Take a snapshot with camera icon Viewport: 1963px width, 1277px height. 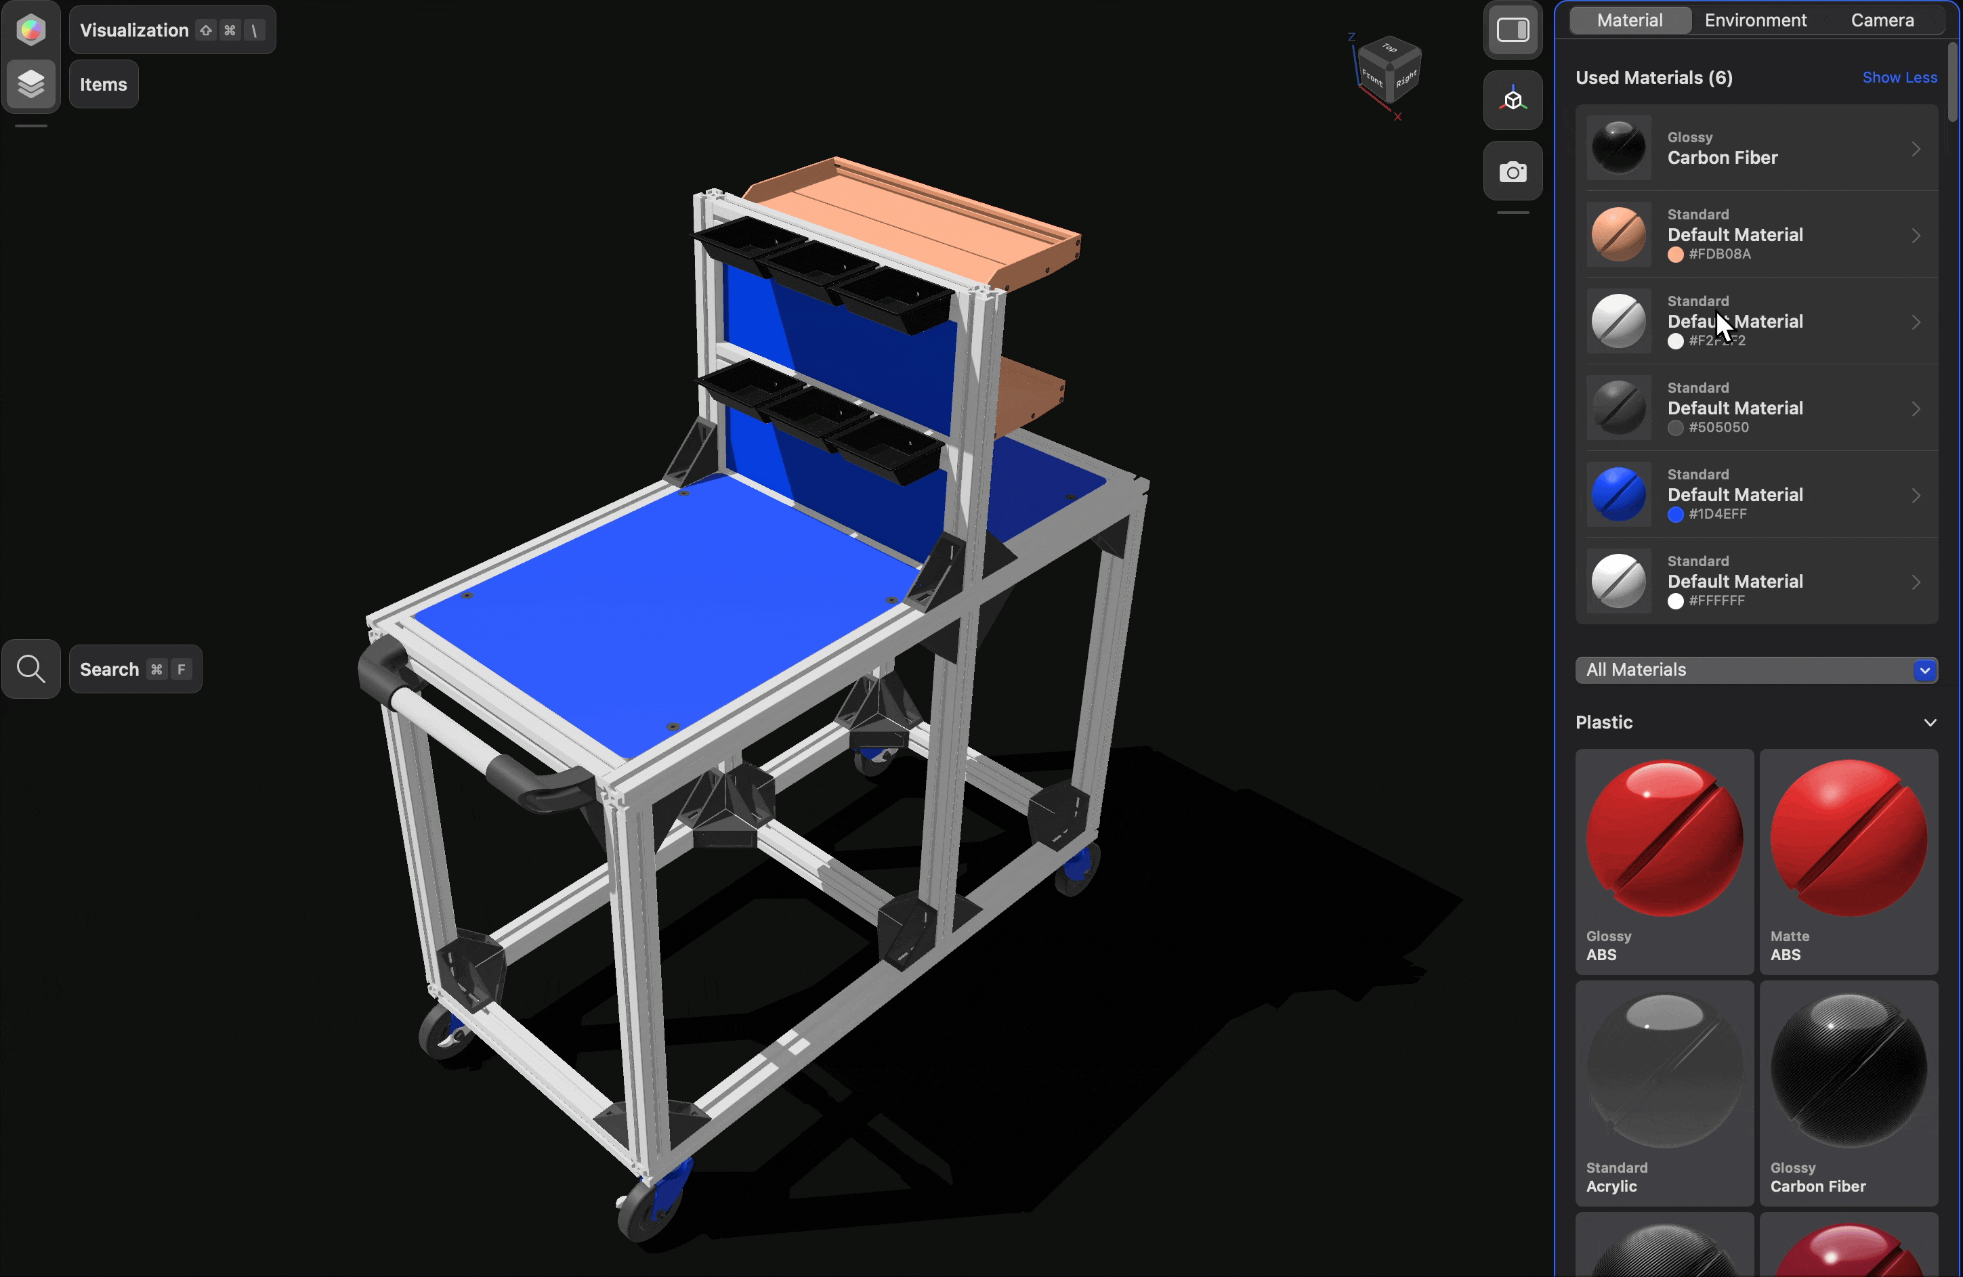click(x=1513, y=171)
